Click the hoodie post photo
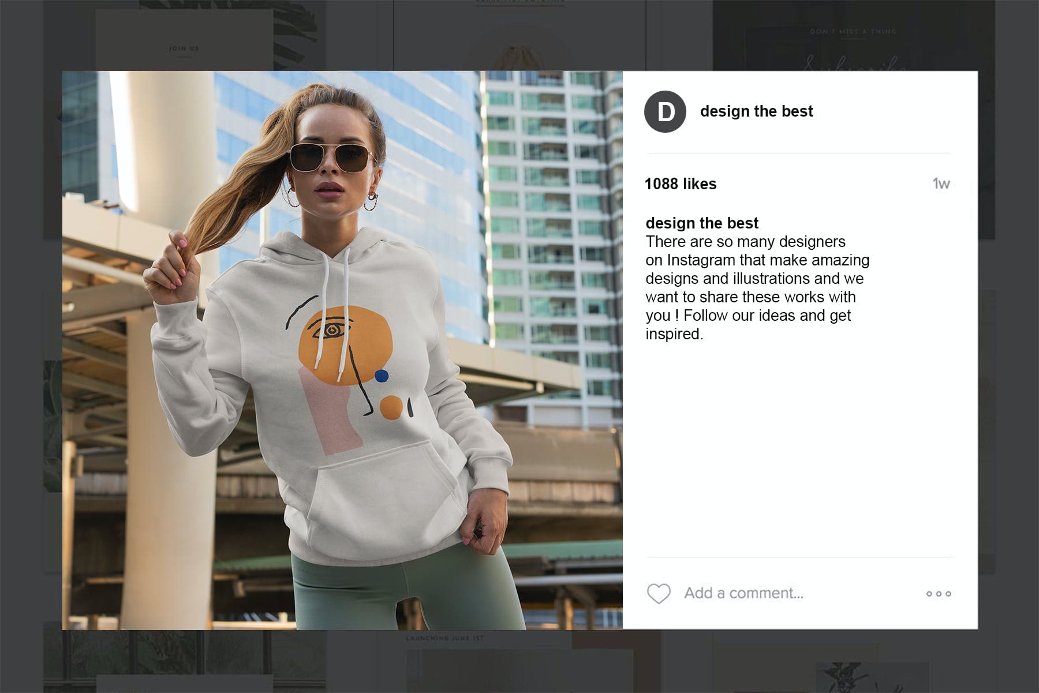Viewport: 1039px width, 693px height. [342, 350]
